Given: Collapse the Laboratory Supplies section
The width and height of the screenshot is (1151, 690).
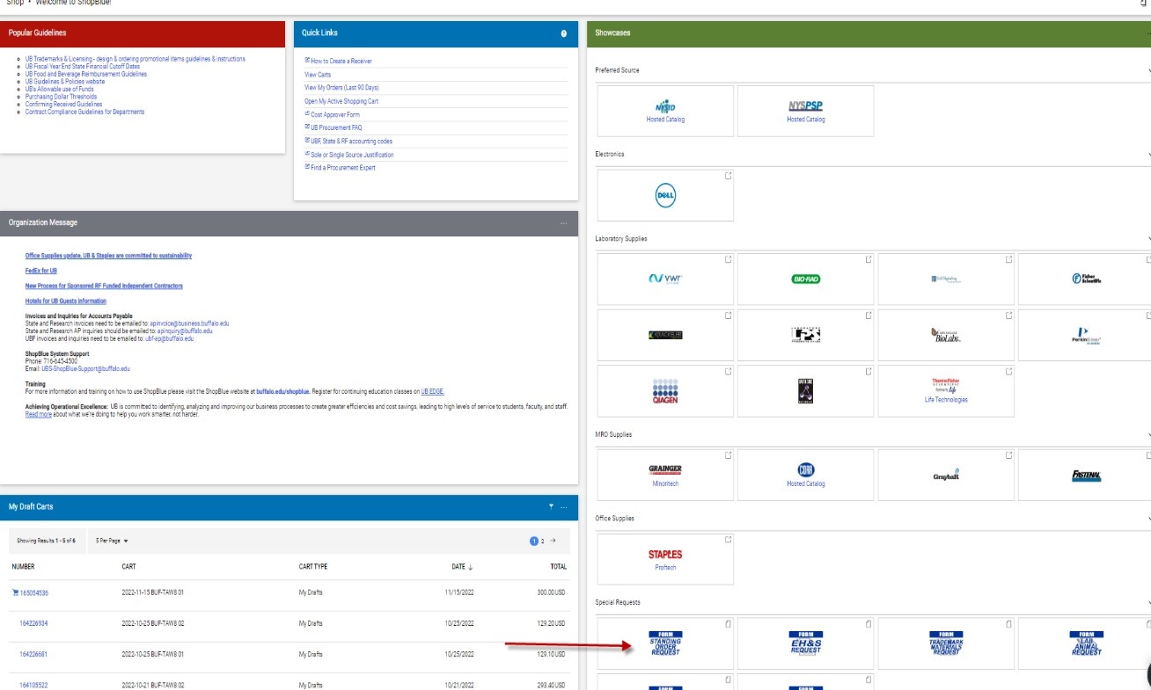Looking at the screenshot, I should pyautogui.click(x=1148, y=239).
